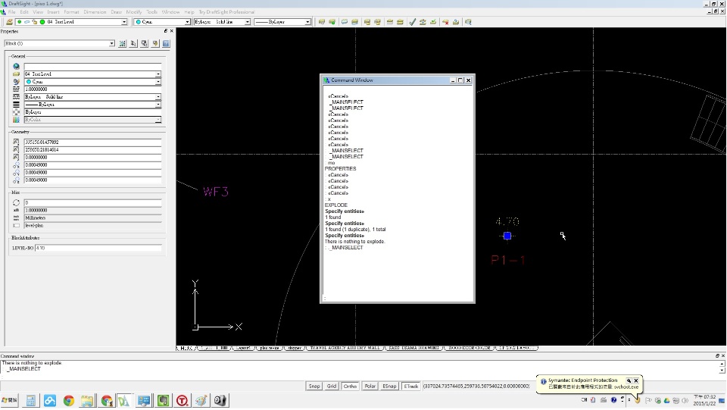Click the linestyle scale 1.00000000 field

[x=92, y=89]
